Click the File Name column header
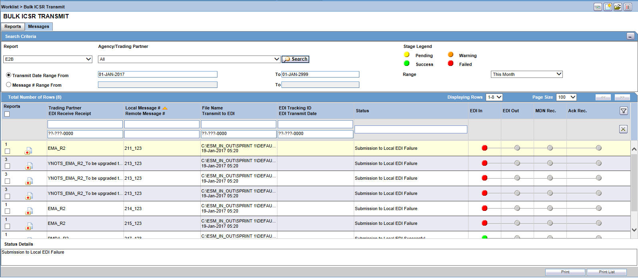The width and height of the screenshot is (638, 278). tap(212, 108)
